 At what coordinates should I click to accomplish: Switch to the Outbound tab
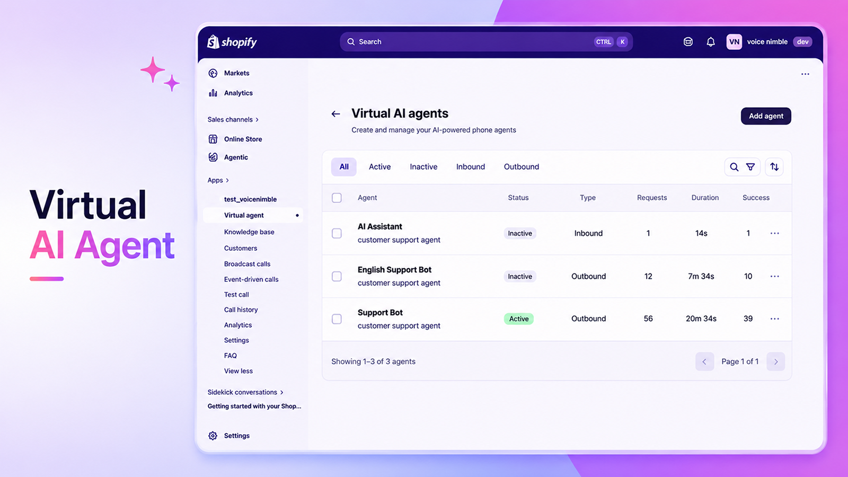click(x=522, y=167)
